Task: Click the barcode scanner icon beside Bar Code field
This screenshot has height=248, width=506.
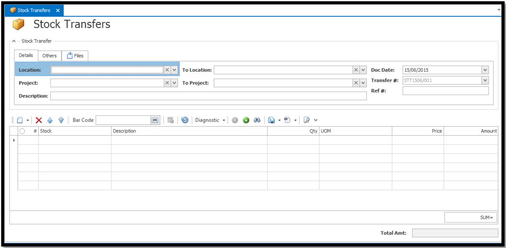Action: (155, 120)
